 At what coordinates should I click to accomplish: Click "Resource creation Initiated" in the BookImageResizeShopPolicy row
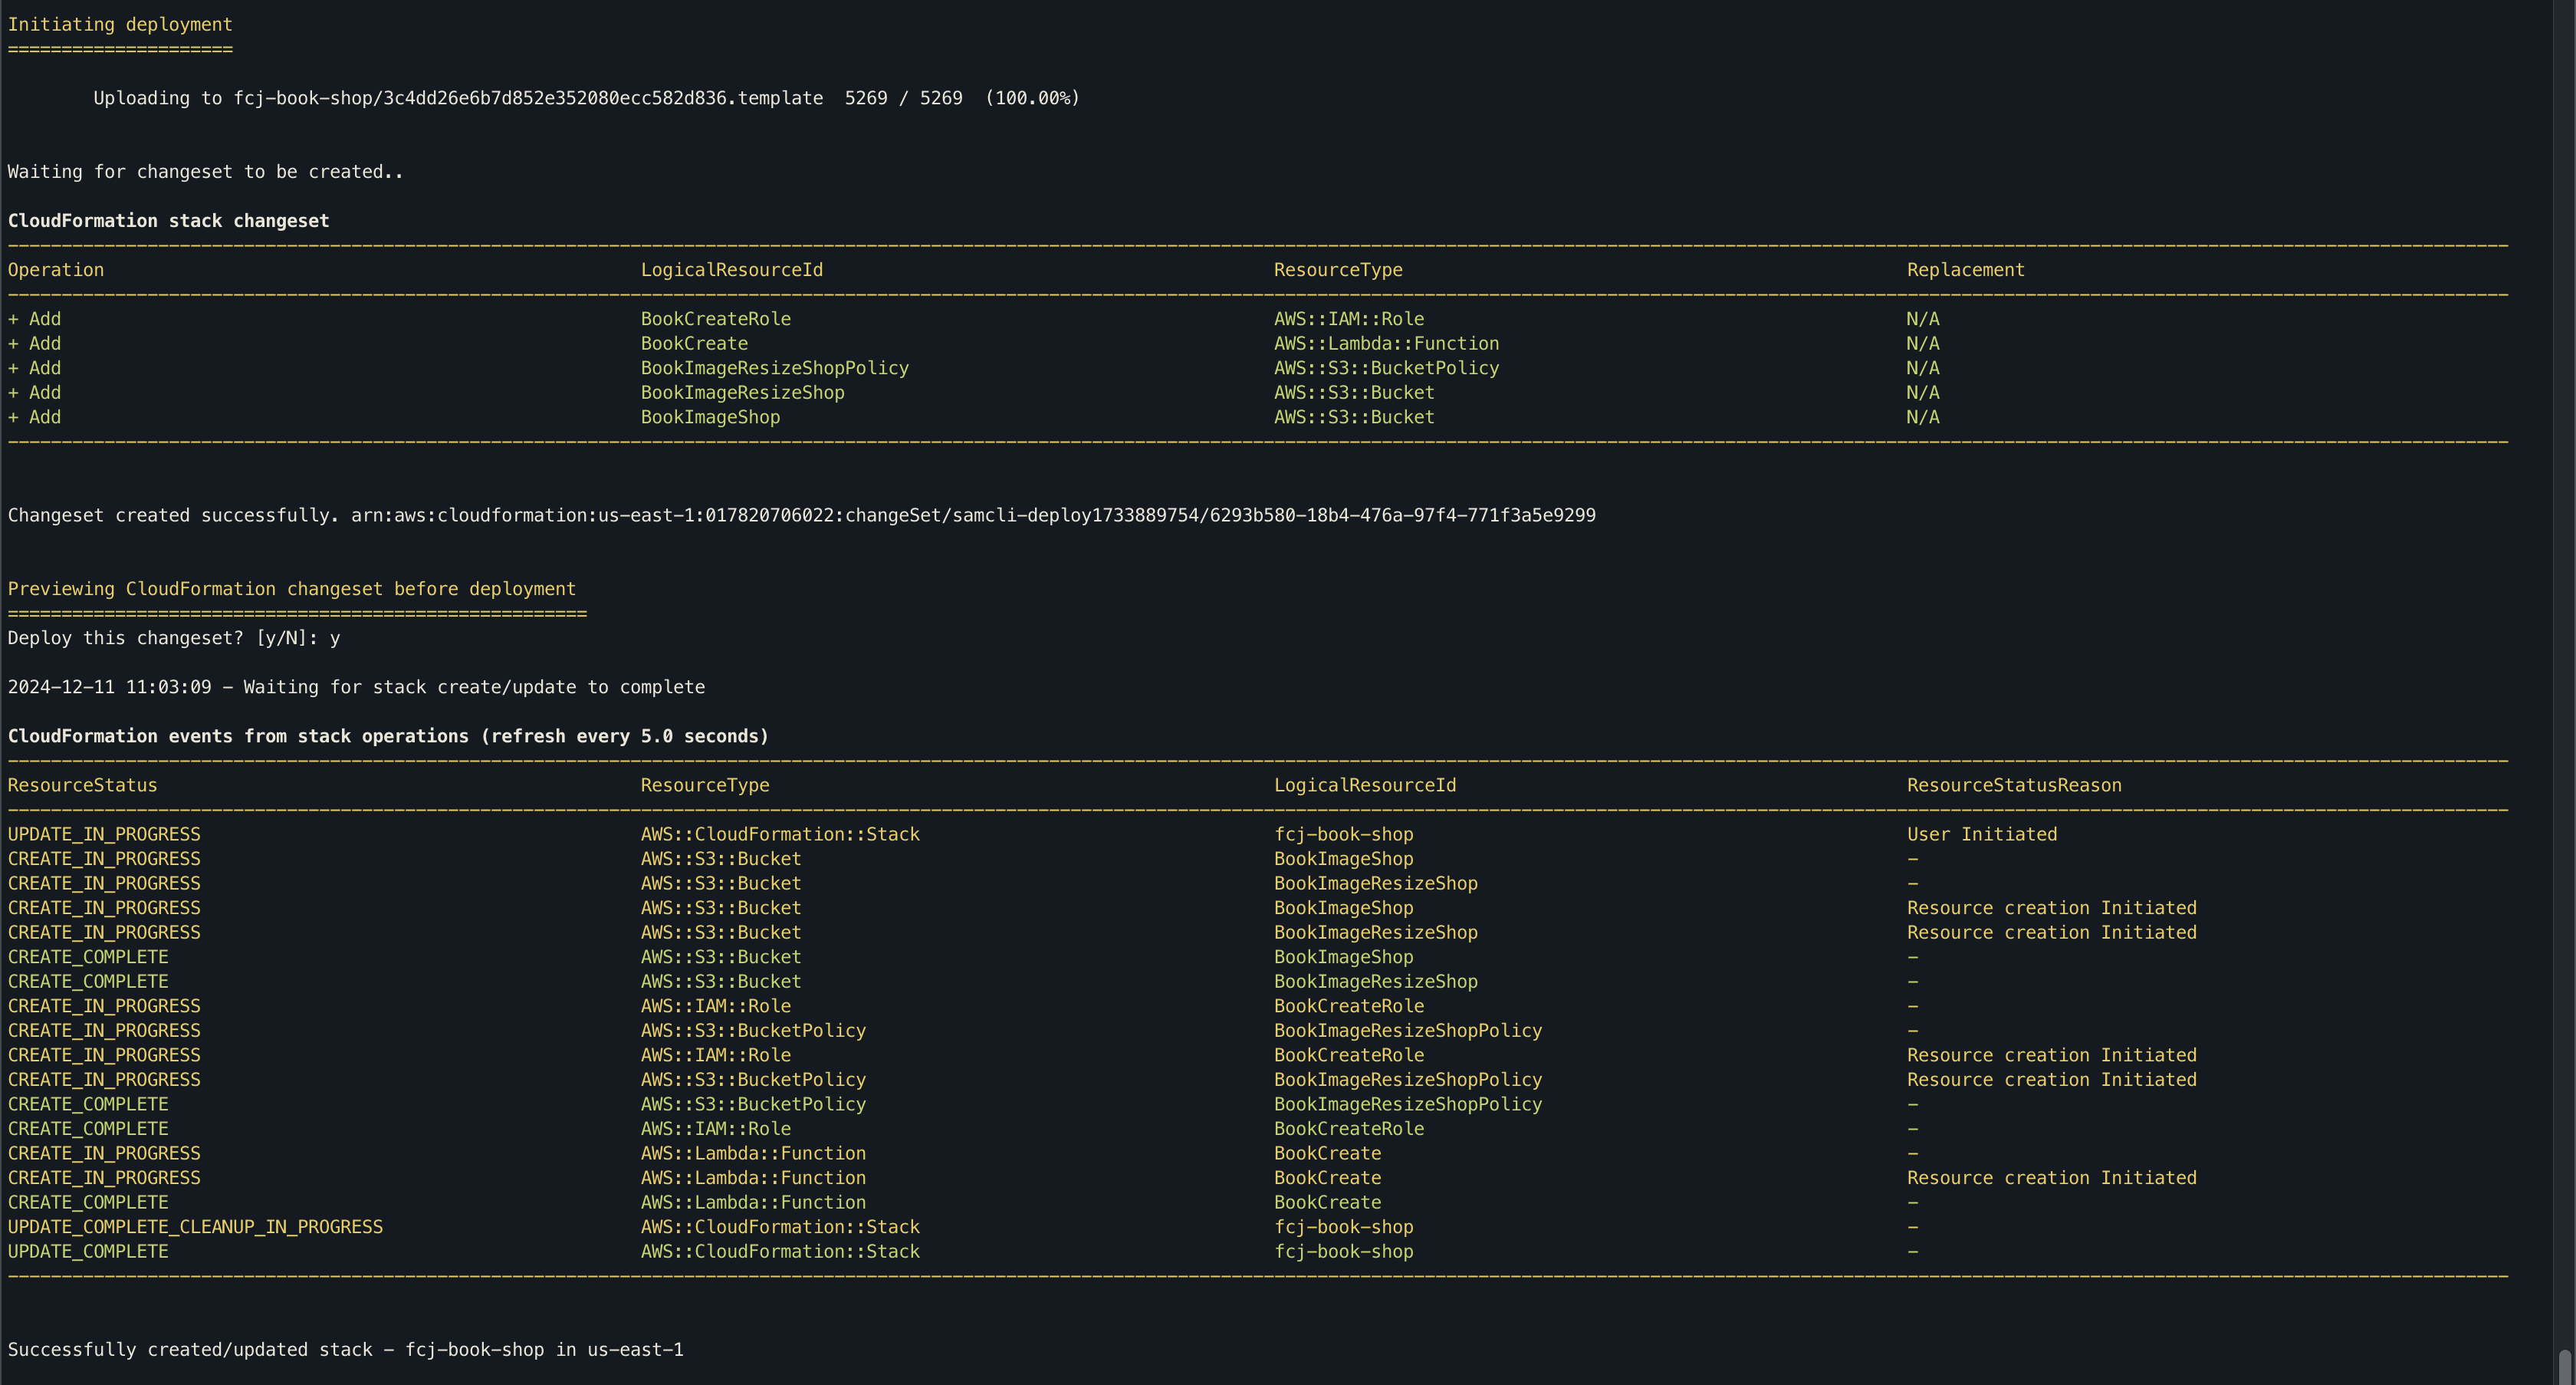click(2052, 1080)
